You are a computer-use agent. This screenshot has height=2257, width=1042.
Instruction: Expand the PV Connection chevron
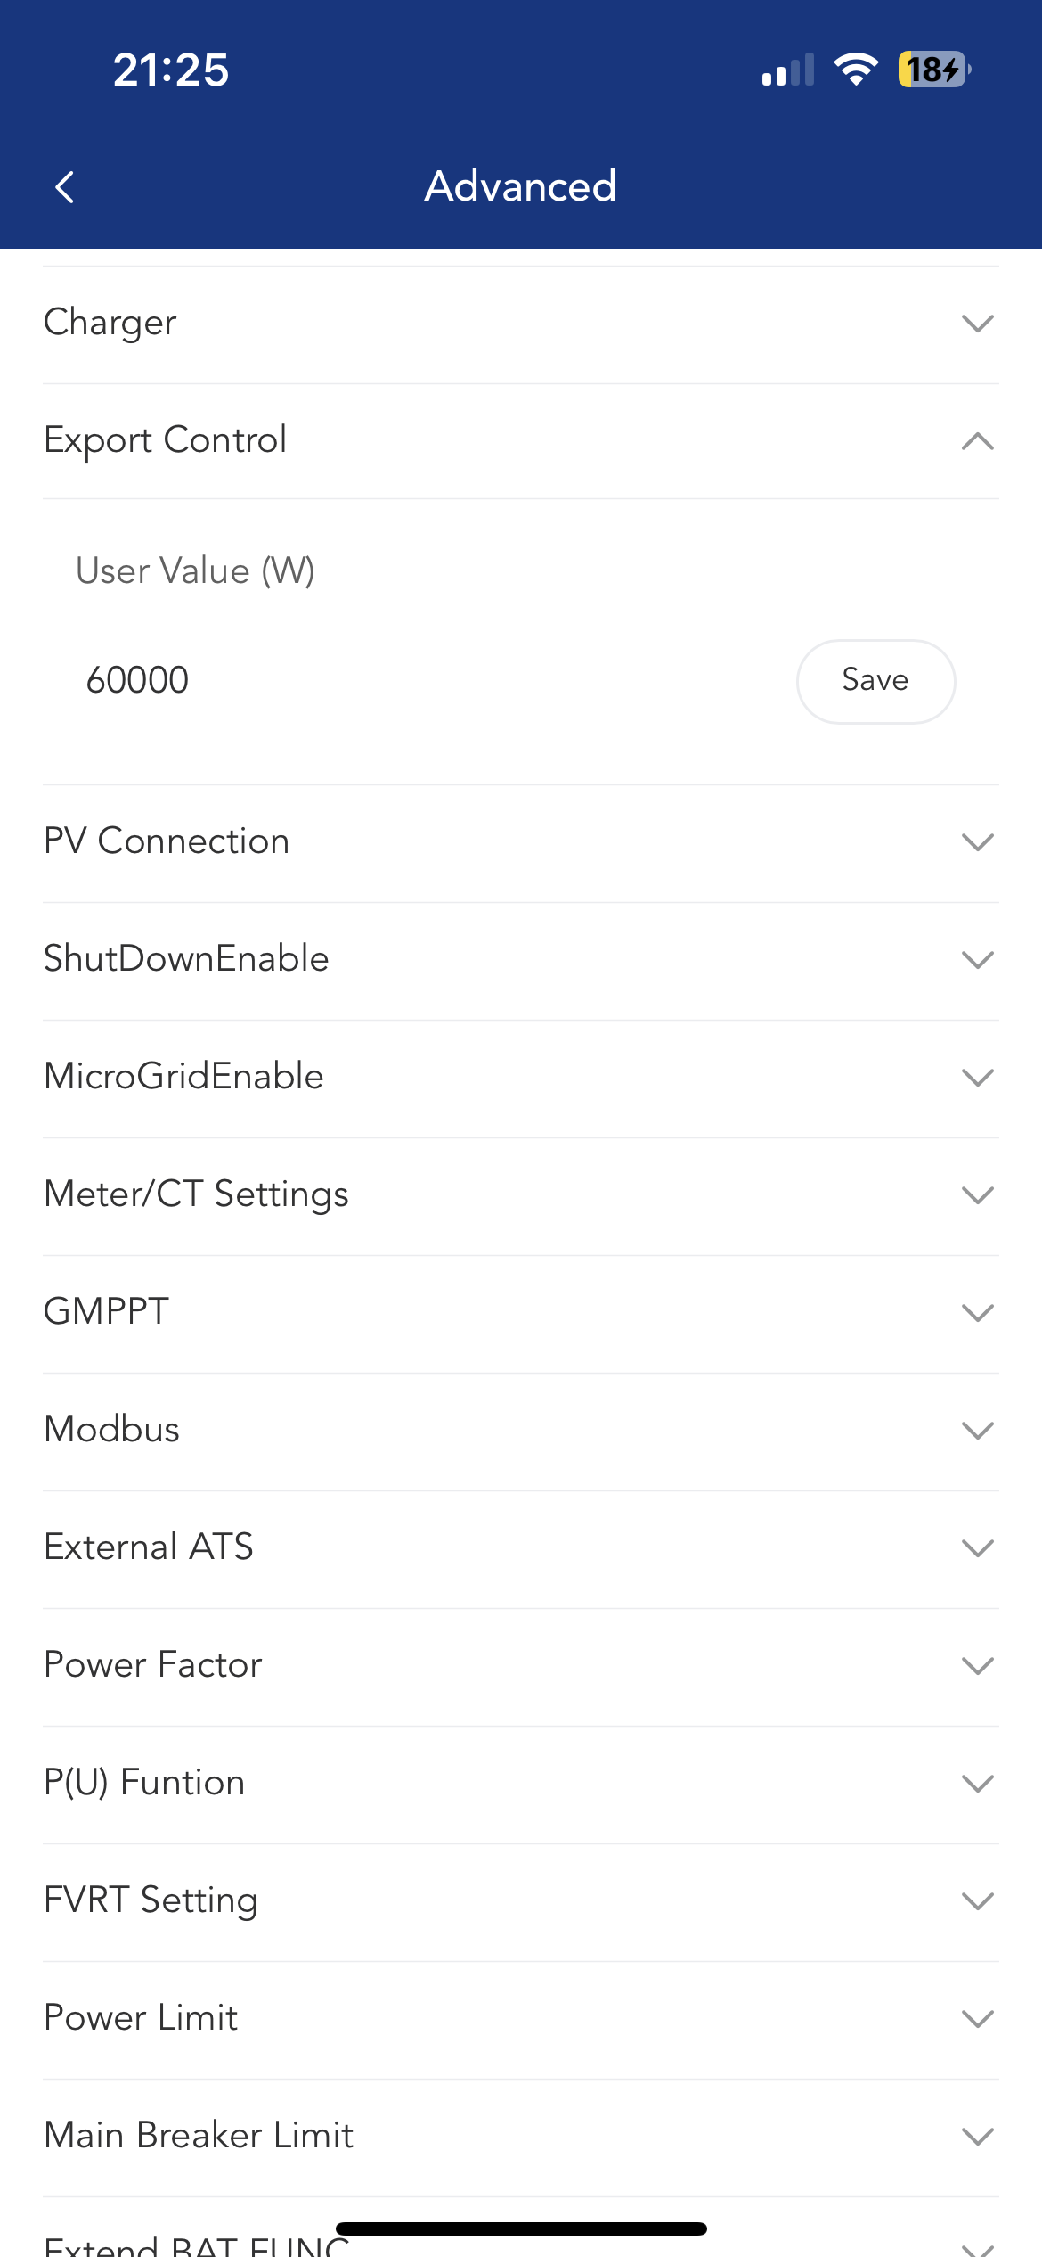(x=977, y=842)
